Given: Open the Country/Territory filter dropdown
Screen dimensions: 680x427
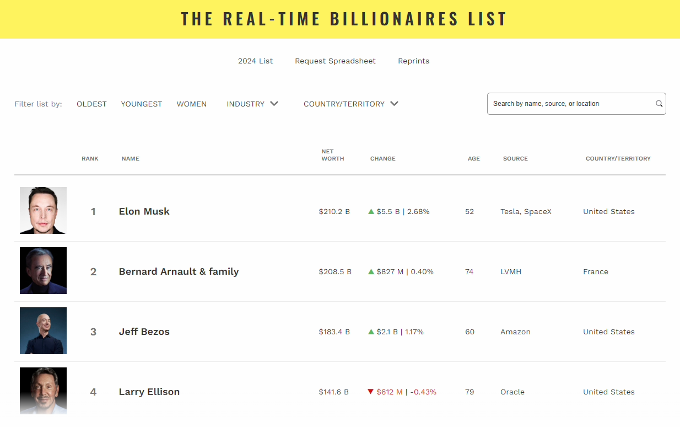Looking at the screenshot, I should tap(351, 104).
